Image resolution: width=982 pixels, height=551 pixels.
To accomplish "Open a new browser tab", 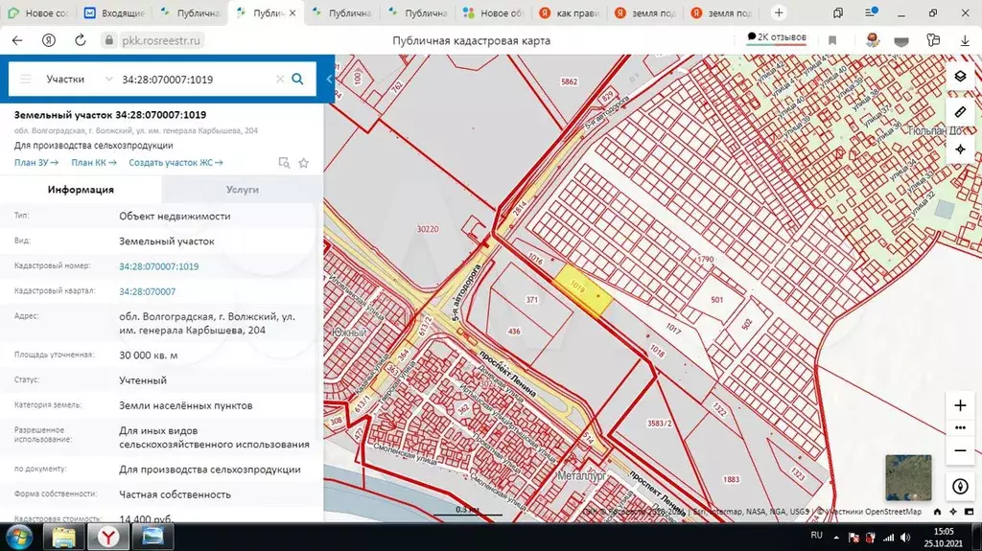I will click(x=779, y=12).
